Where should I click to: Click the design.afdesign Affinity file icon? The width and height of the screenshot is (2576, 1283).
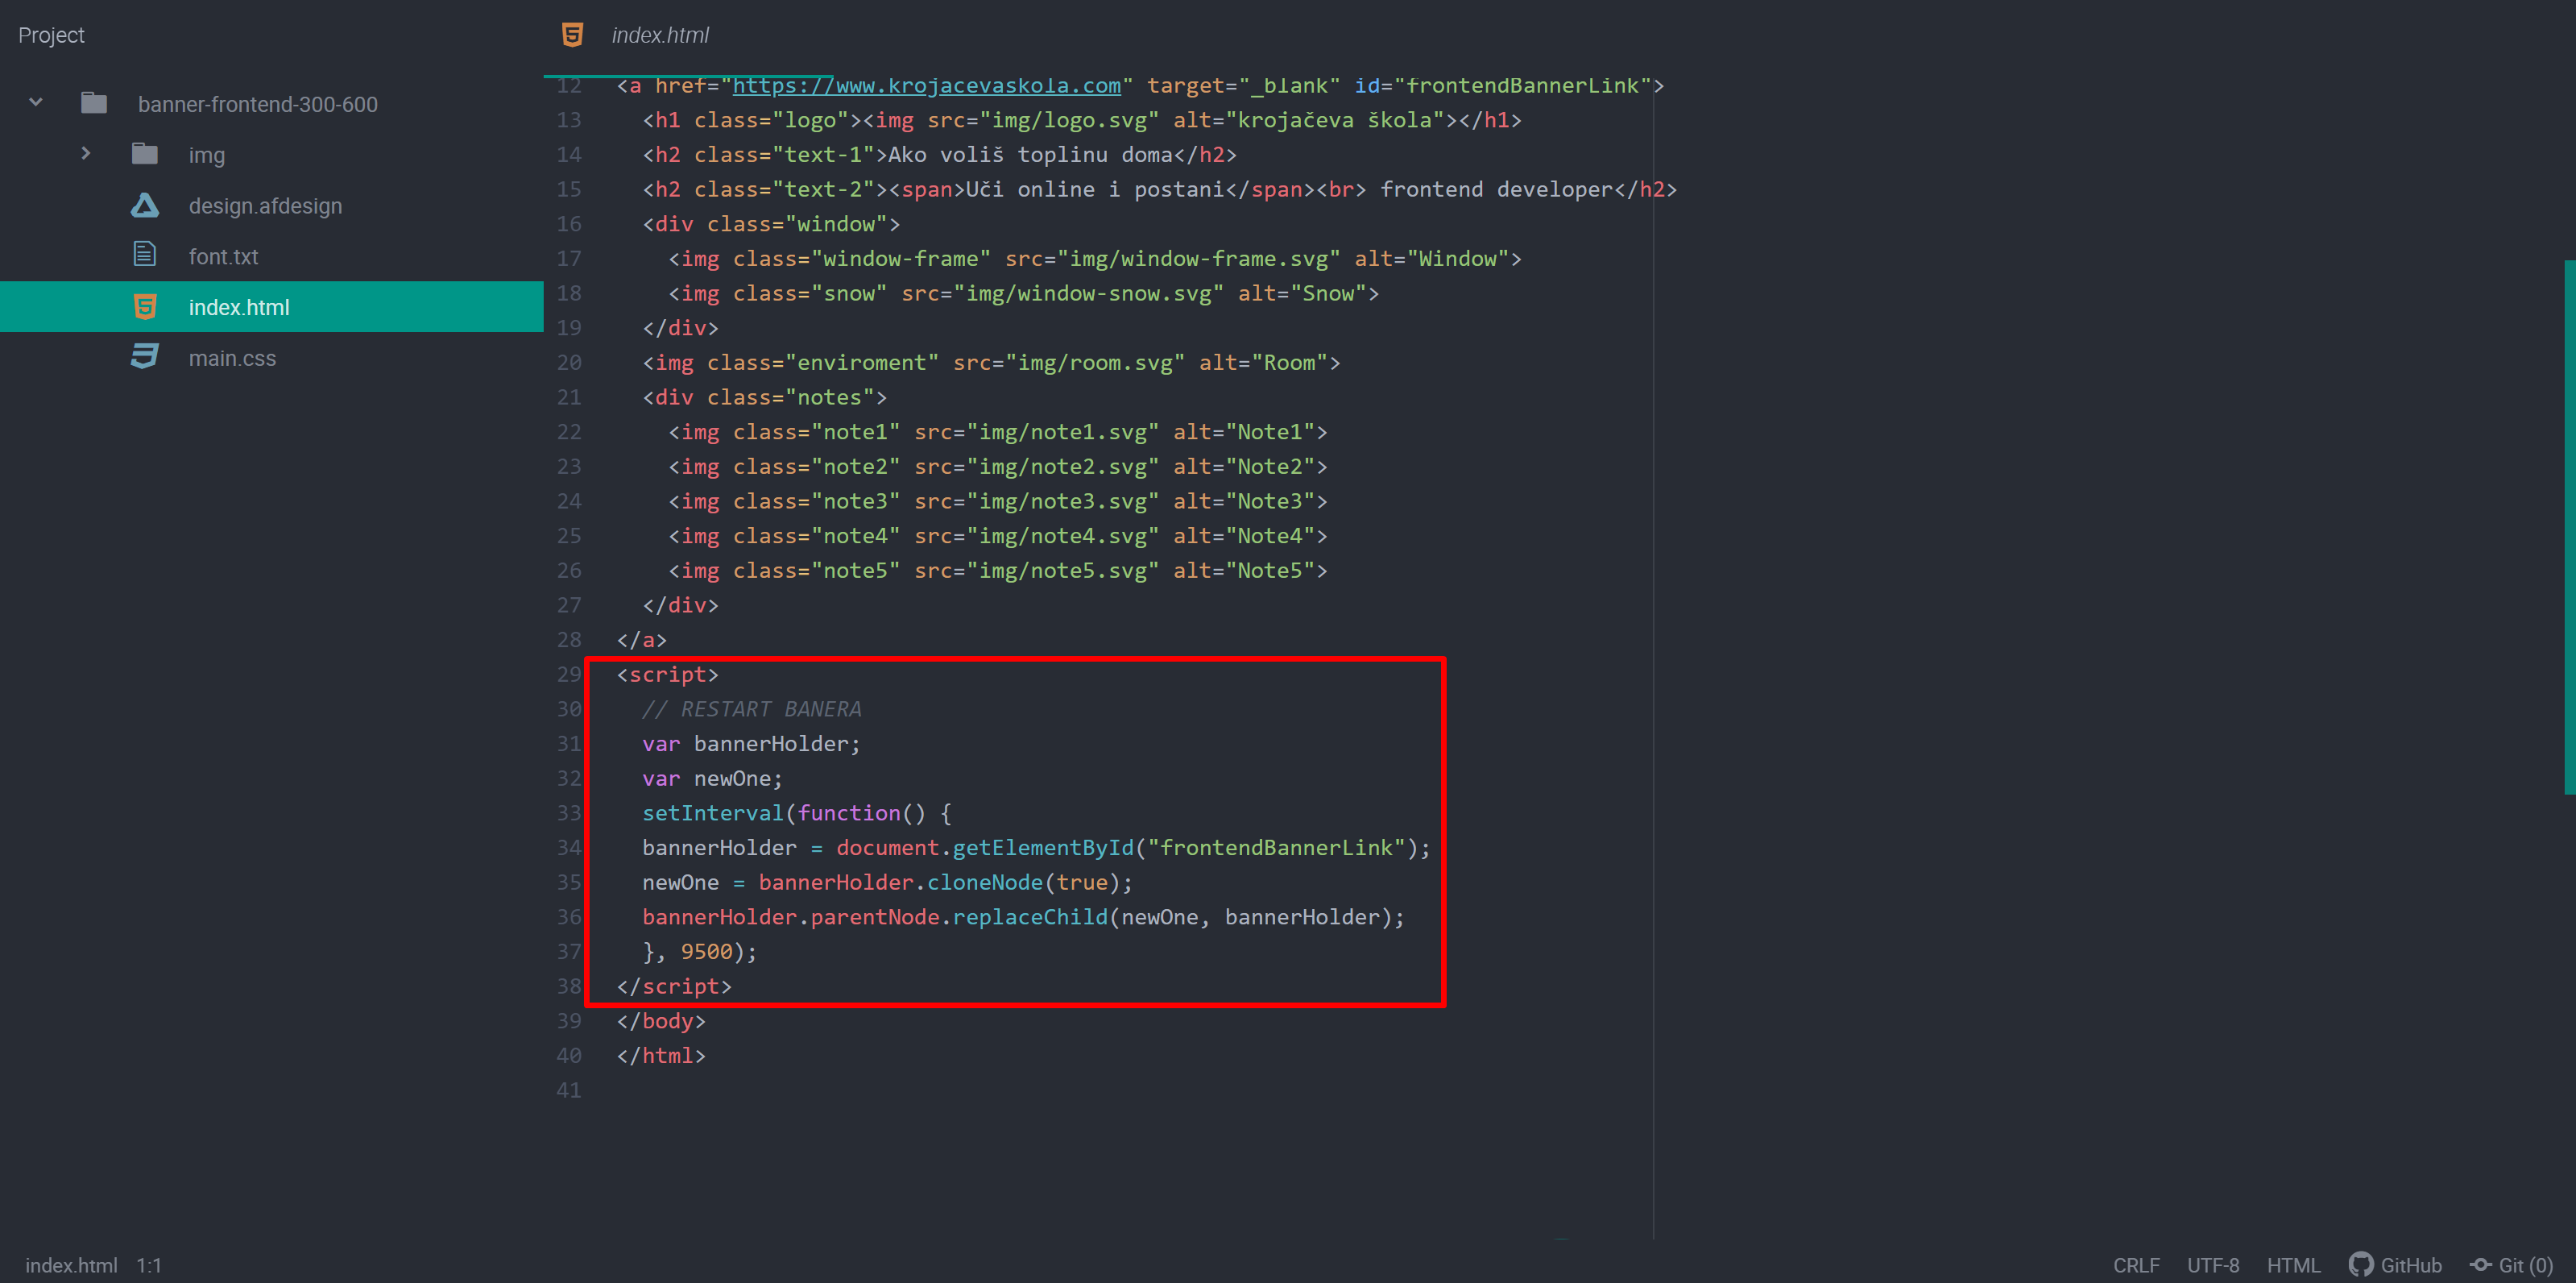point(145,206)
